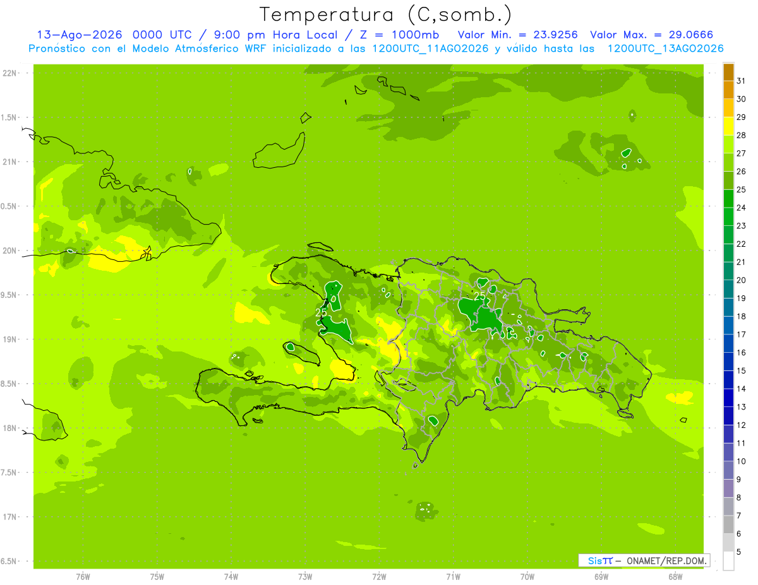Image resolution: width=758 pixels, height=585 pixels.
Task: Click the "18N" latitude axis label
Action: (9, 428)
